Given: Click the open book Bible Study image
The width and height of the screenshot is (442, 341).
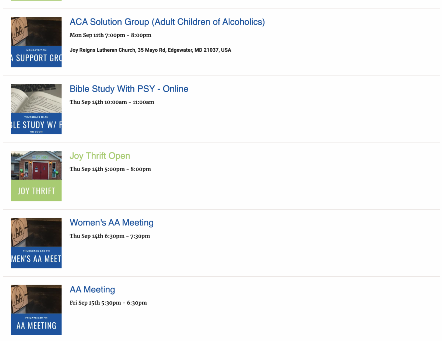Looking at the screenshot, I should tap(36, 98).
